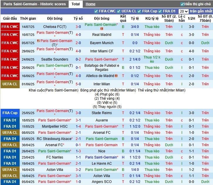The image size is (213, 185).
Task: Click the Kết quả column header
Action: tap(123, 18)
